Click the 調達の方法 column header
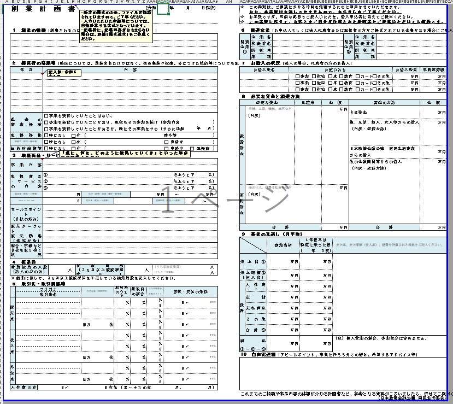 click(384, 103)
